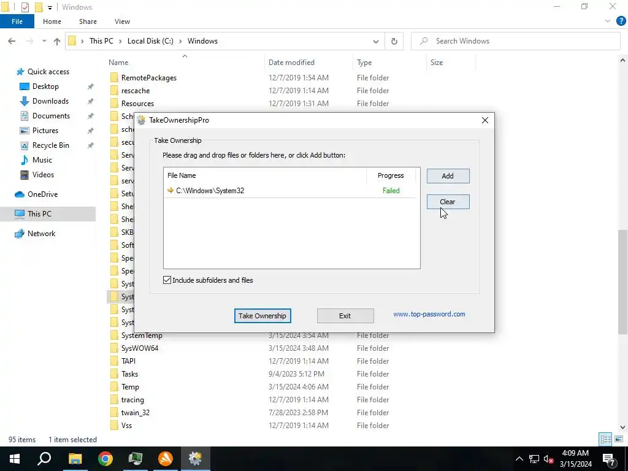The image size is (628, 471).
Task: Select the Vss folder
Action: (126, 426)
